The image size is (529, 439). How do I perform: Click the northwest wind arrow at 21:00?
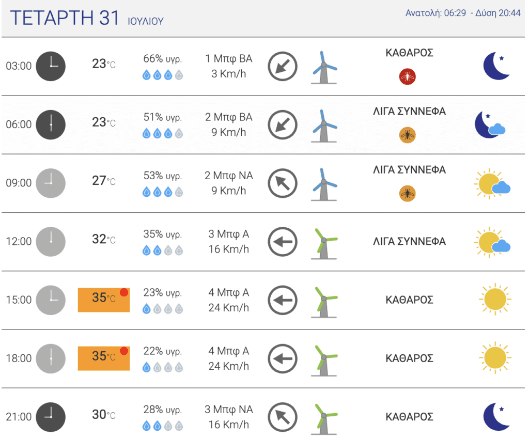point(283,417)
